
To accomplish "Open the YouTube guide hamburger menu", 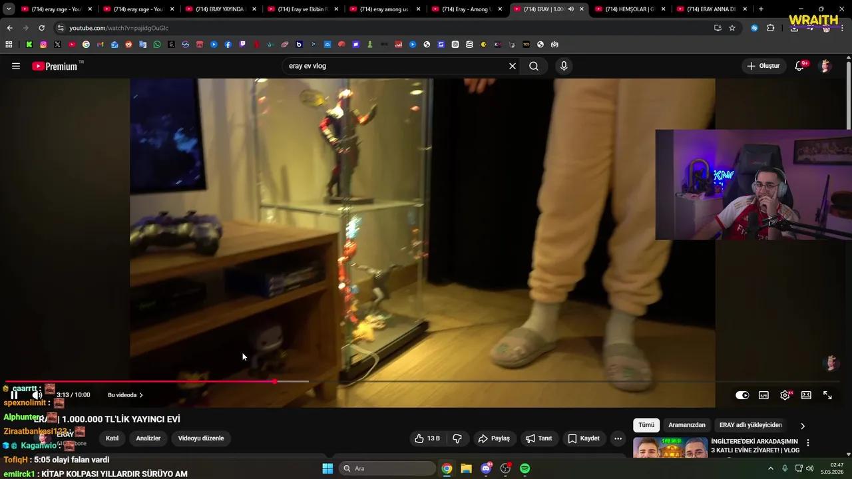I will coord(16,66).
